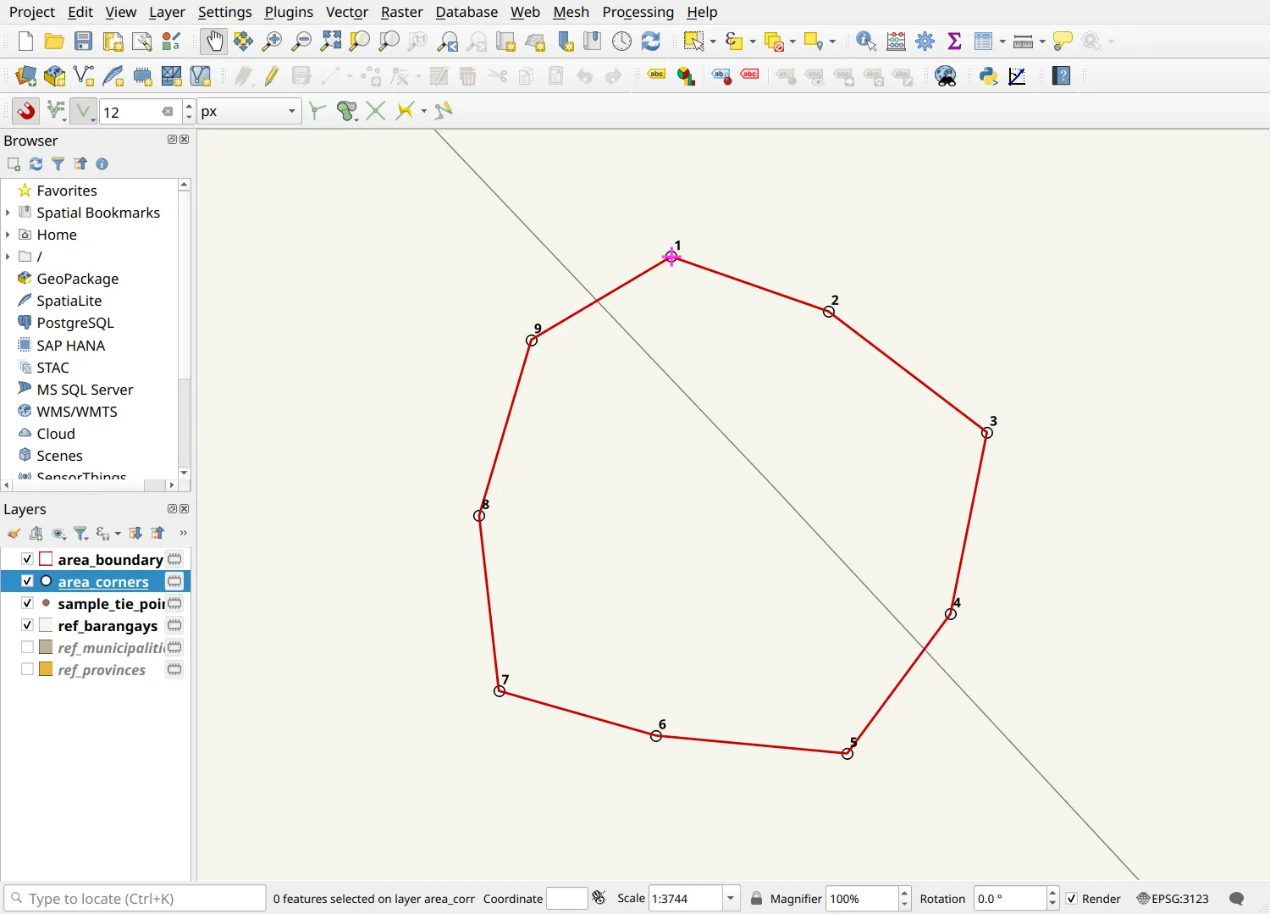Image resolution: width=1270 pixels, height=914 pixels.
Task: Open the Processing menu
Action: point(638,12)
